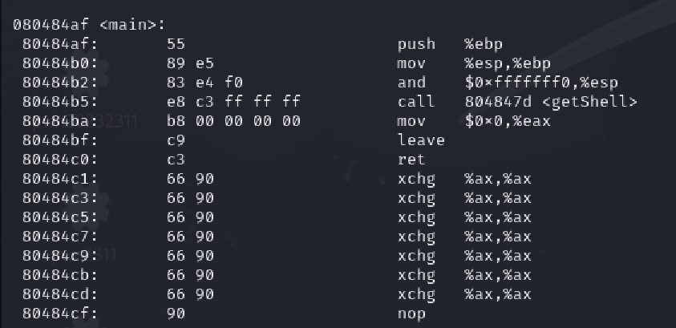Click the nop instruction on last line
This screenshot has width=676, height=328.
pos(411,314)
